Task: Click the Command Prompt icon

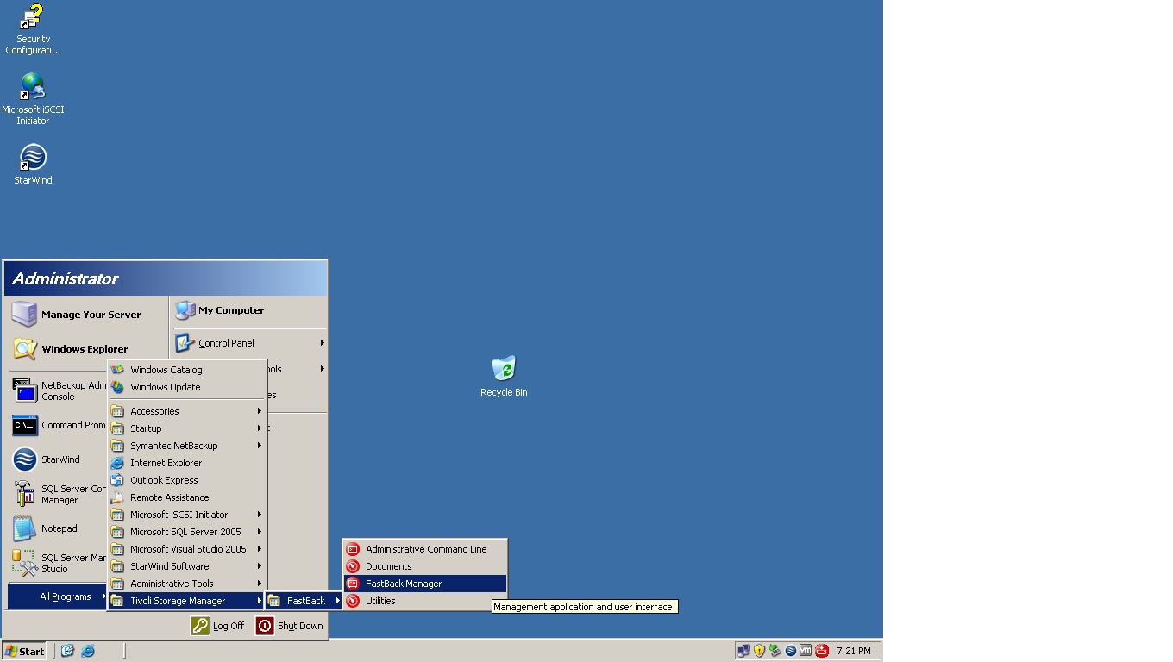Action: click(25, 425)
